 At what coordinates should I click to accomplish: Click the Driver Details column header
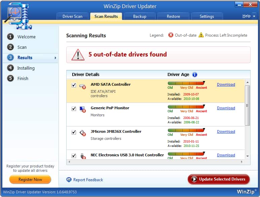coord(85,75)
